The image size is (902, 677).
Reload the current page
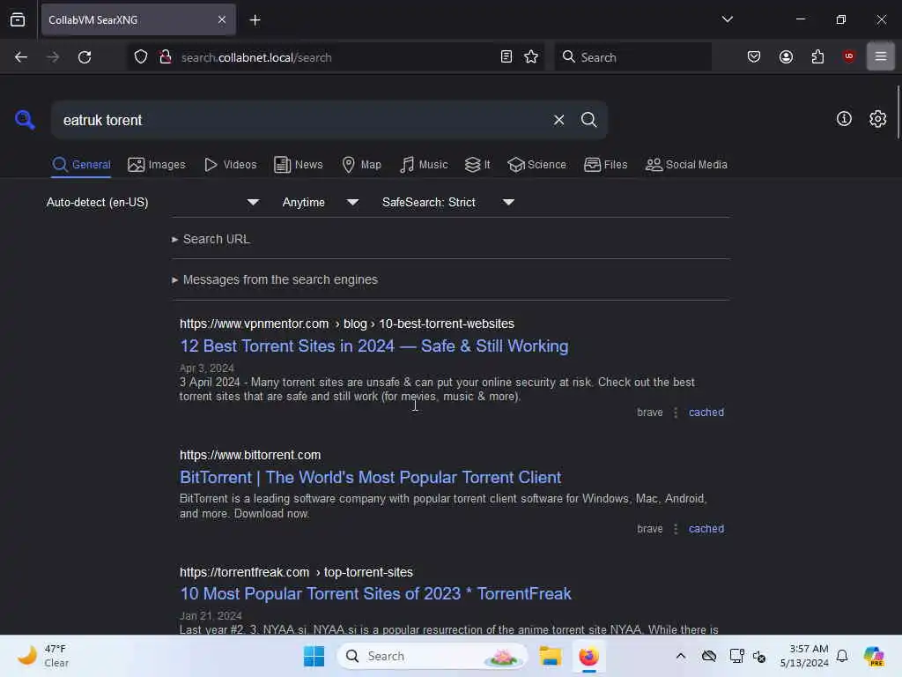[85, 57]
